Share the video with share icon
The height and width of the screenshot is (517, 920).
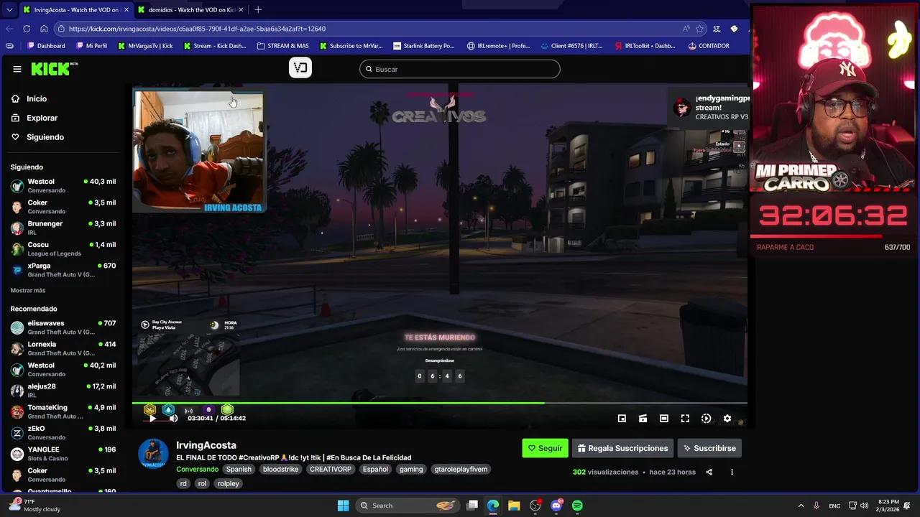pos(709,472)
